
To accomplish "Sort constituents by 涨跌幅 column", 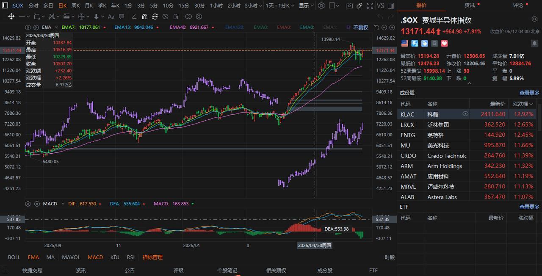I will [523, 104].
